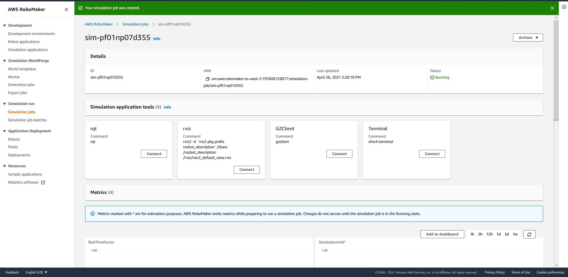Open Terms of Use link
The image size is (568, 277).
coord(521,272)
